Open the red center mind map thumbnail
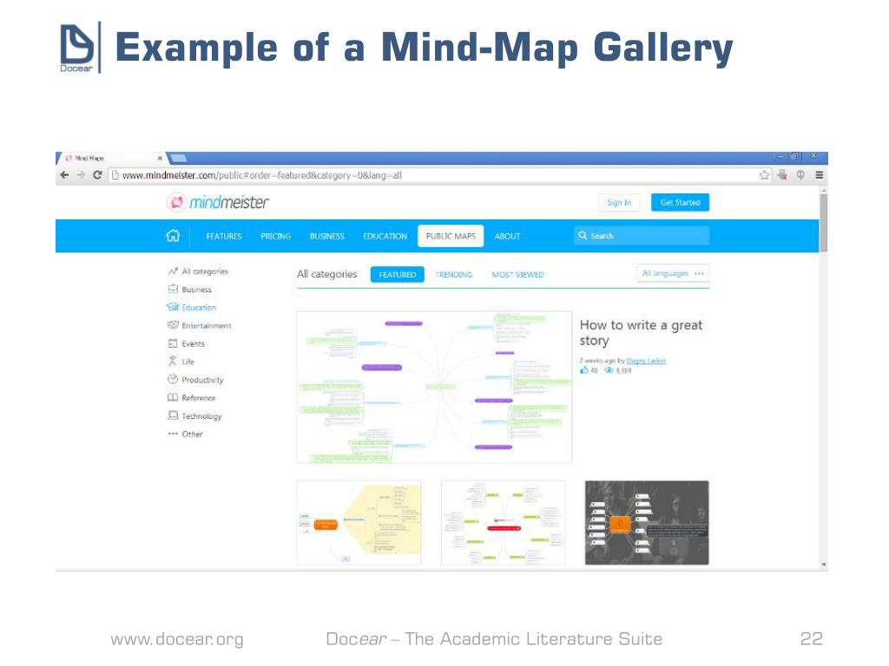Viewport: 889px width, 666px height. 503,523
